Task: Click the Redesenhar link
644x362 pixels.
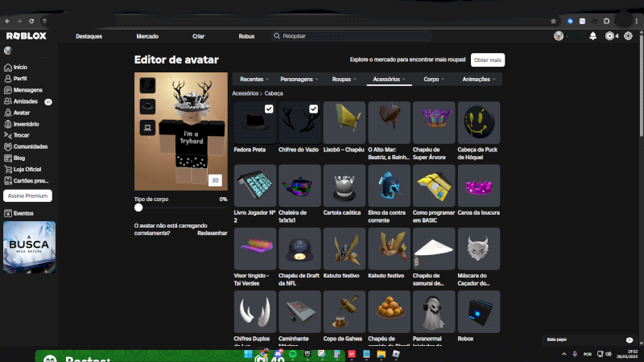Action: (x=212, y=233)
